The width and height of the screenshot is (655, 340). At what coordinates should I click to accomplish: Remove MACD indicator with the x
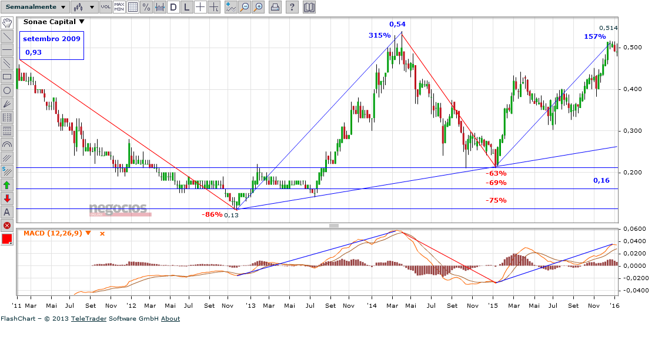click(x=102, y=234)
